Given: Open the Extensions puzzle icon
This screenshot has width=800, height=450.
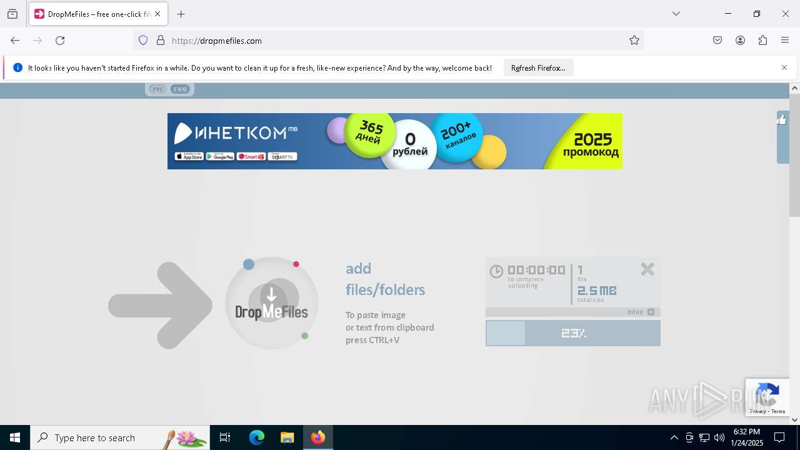Looking at the screenshot, I should click(x=762, y=41).
